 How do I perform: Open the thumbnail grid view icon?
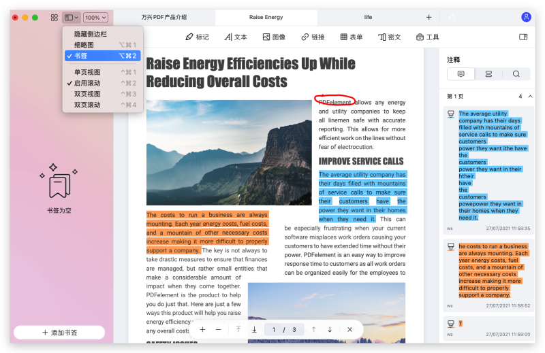[54, 18]
